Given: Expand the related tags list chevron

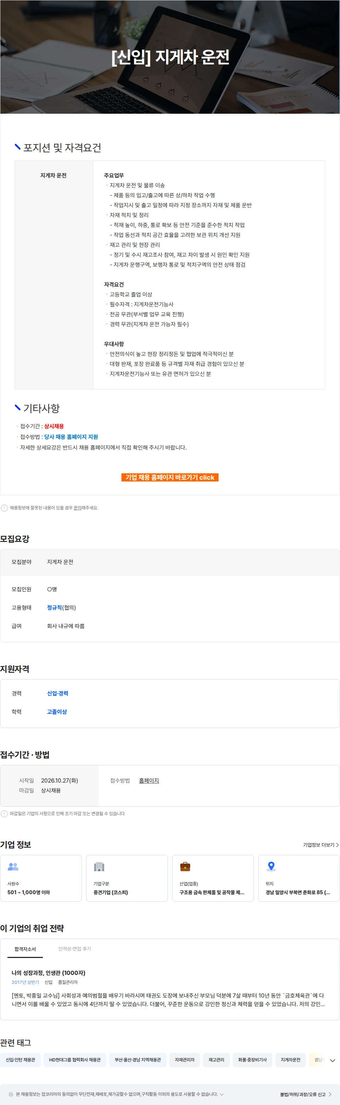Looking at the screenshot, I should [x=332, y=1060].
